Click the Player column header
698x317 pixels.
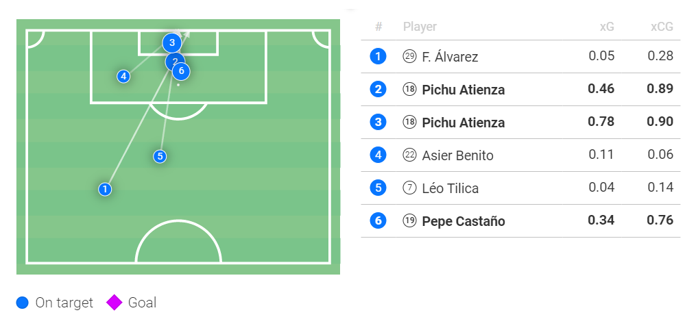(420, 27)
